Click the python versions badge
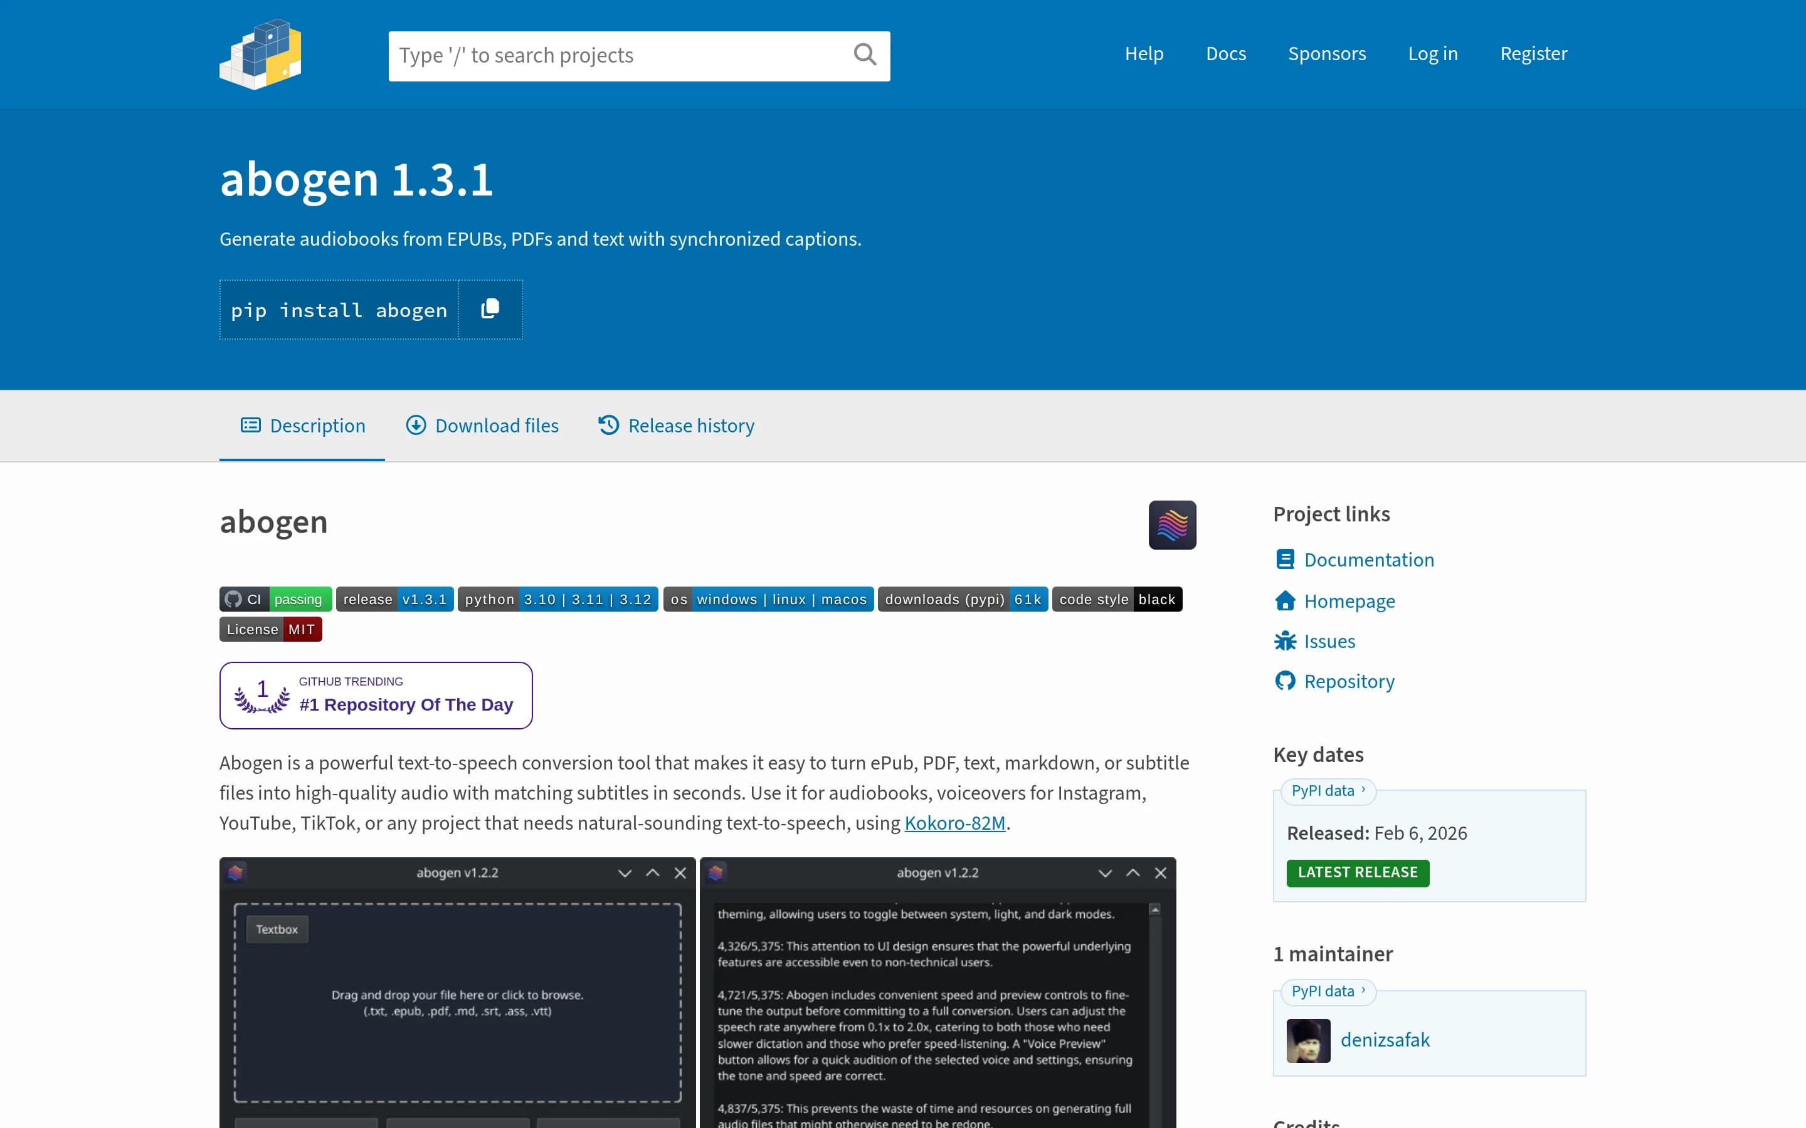The width and height of the screenshot is (1806, 1128). [x=557, y=599]
